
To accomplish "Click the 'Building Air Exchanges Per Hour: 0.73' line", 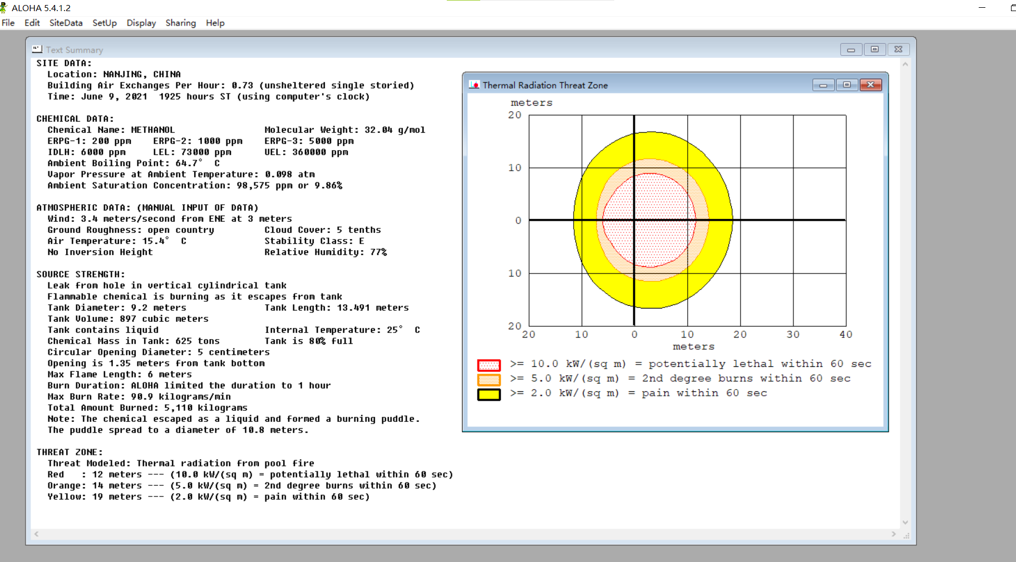I will point(231,86).
